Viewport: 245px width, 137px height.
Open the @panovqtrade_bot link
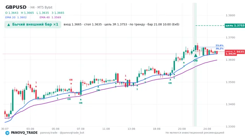(x=72, y=133)
